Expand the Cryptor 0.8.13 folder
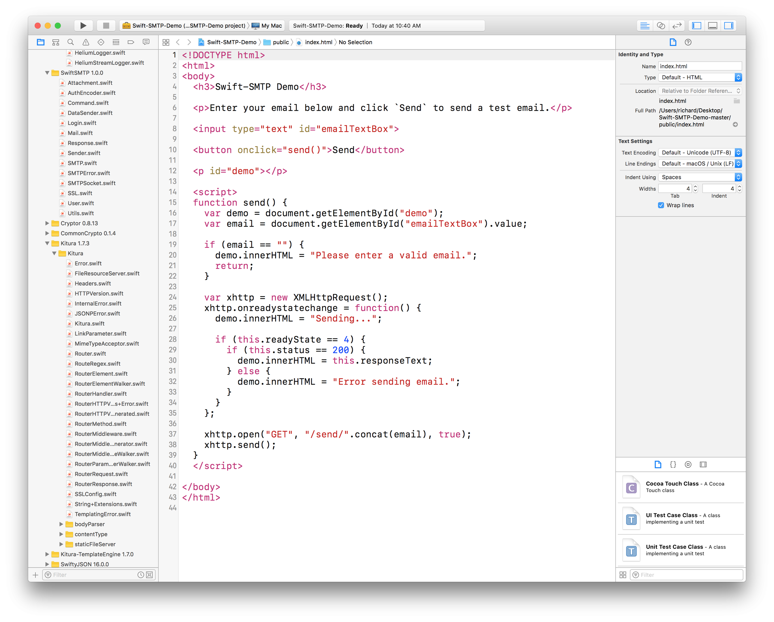The image size is (774, 622). 47,223
